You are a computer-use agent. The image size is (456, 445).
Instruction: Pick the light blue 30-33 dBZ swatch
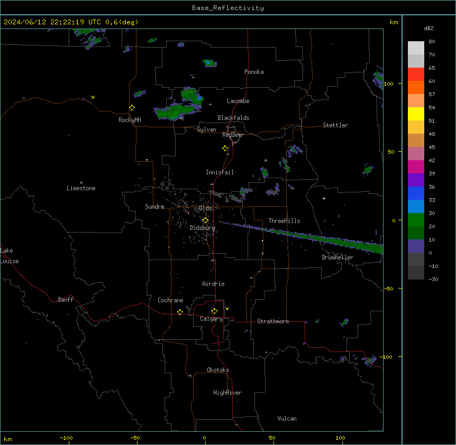(416, 206)
